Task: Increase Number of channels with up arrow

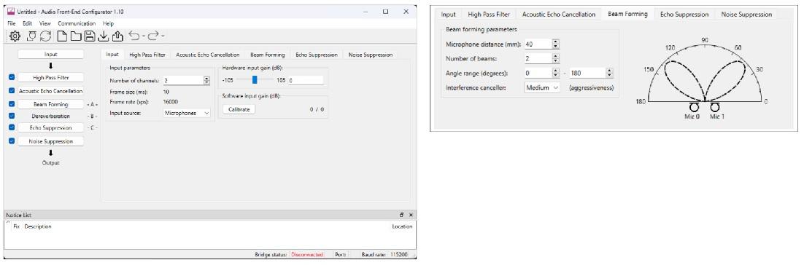Action: pos(206,79)
